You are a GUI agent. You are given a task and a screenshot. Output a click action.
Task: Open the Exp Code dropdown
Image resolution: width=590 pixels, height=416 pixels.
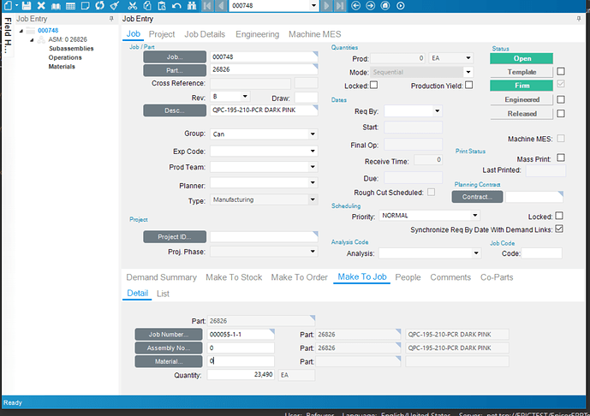coord(313,151)
